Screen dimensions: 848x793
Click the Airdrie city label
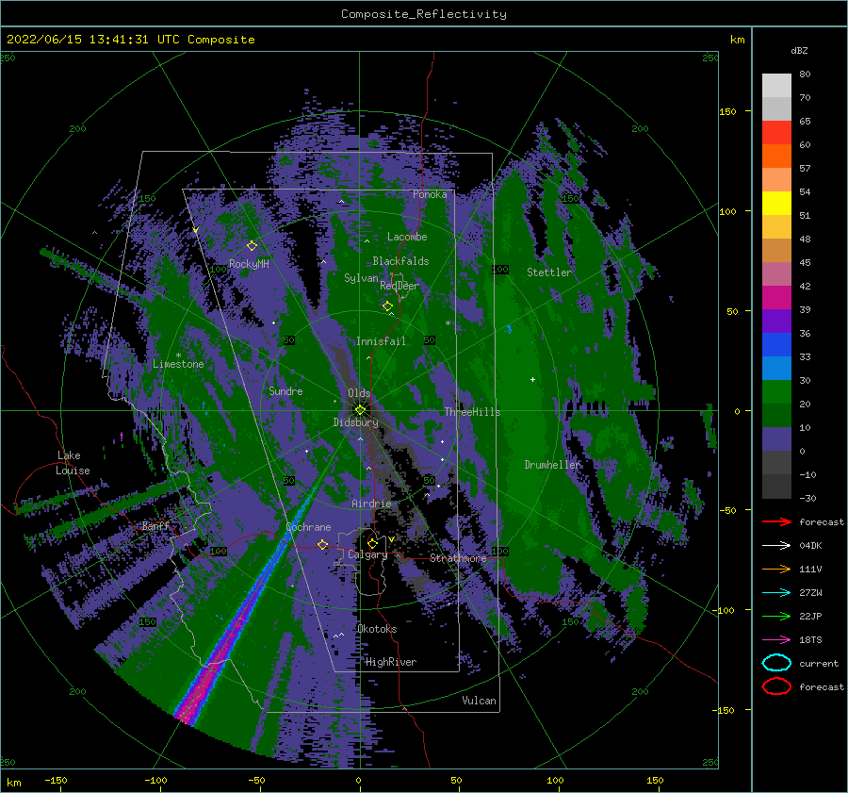(x=371, y=504)
